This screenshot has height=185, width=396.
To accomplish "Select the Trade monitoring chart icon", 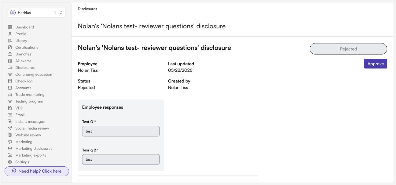I will [10, 94].
